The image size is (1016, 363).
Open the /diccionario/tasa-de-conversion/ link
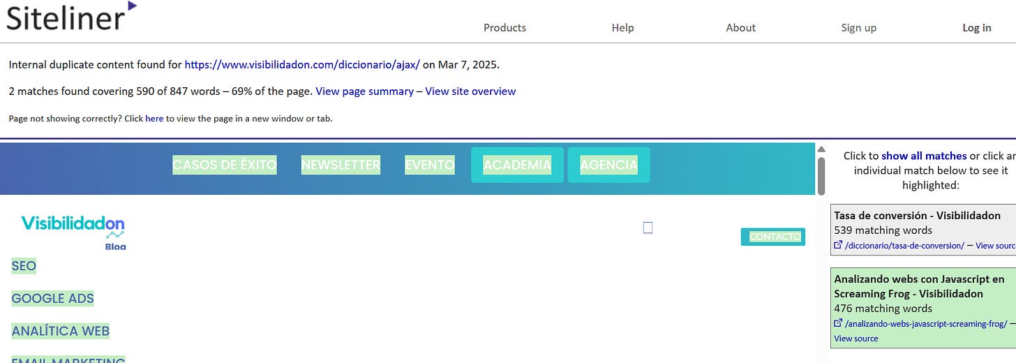click(904, 246)
